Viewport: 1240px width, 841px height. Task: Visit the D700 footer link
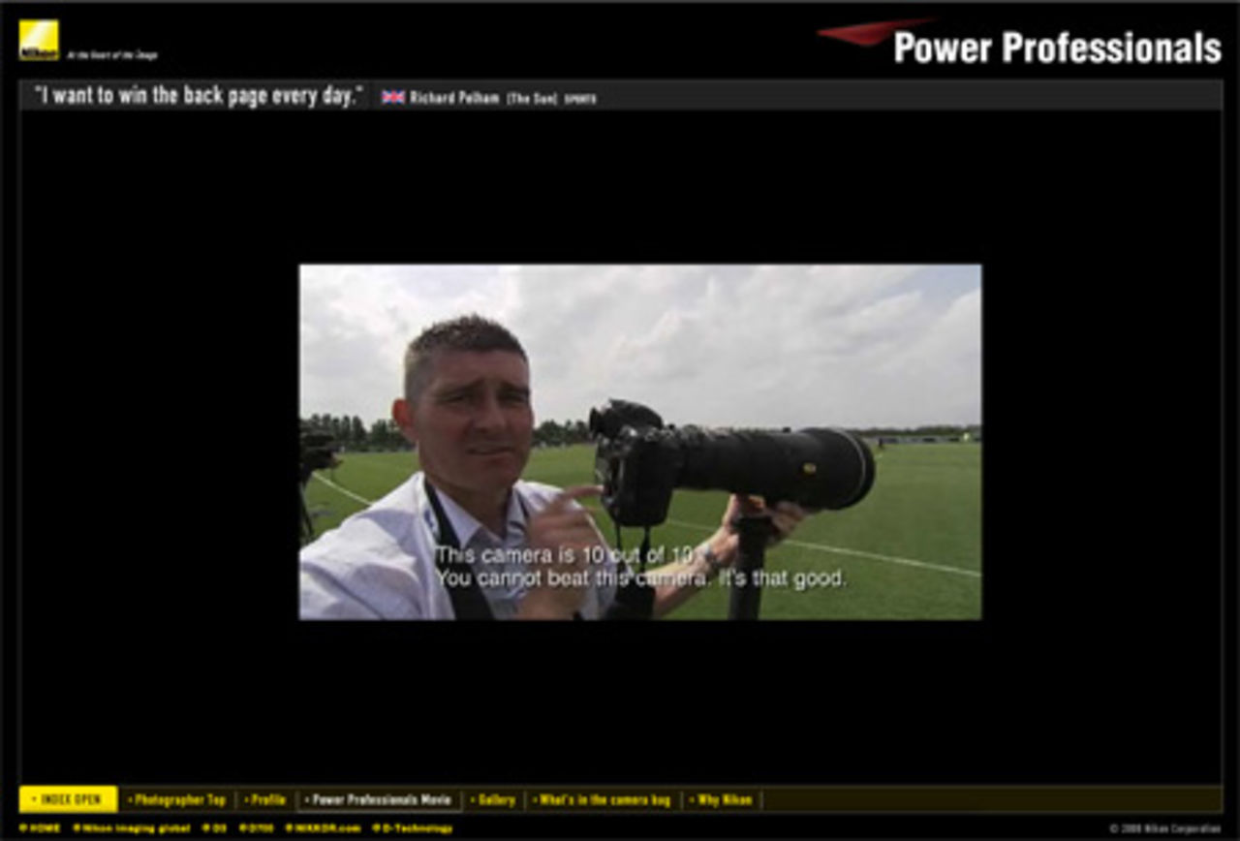(x=257, y=828)
